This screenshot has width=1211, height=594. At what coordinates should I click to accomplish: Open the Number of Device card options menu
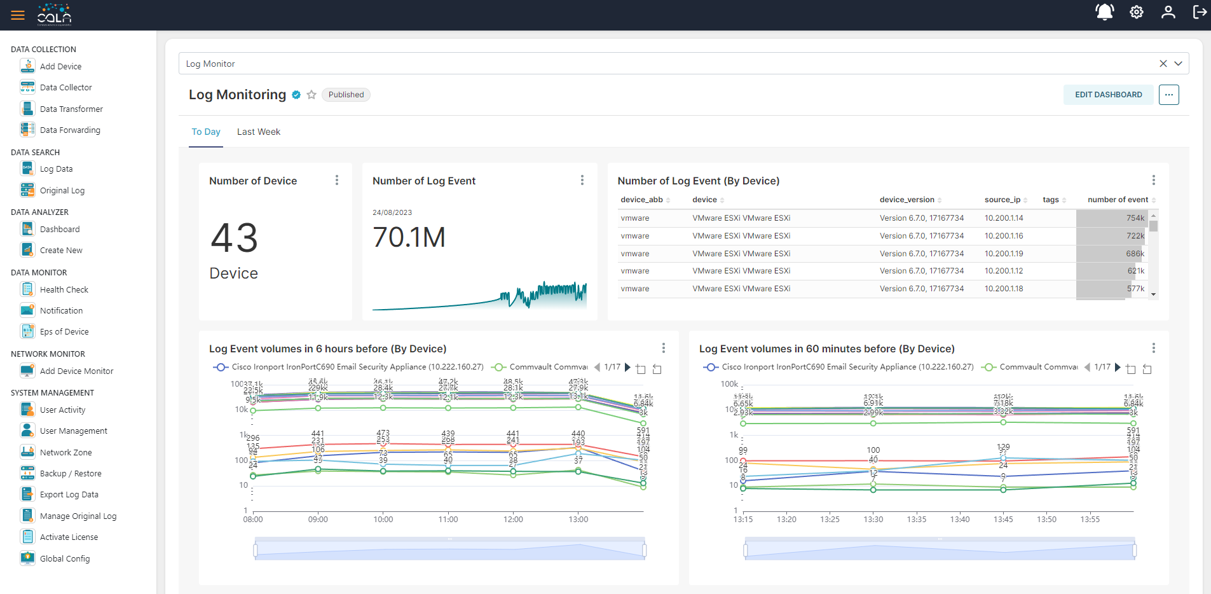pyautogui.click(x=337, y=180)
